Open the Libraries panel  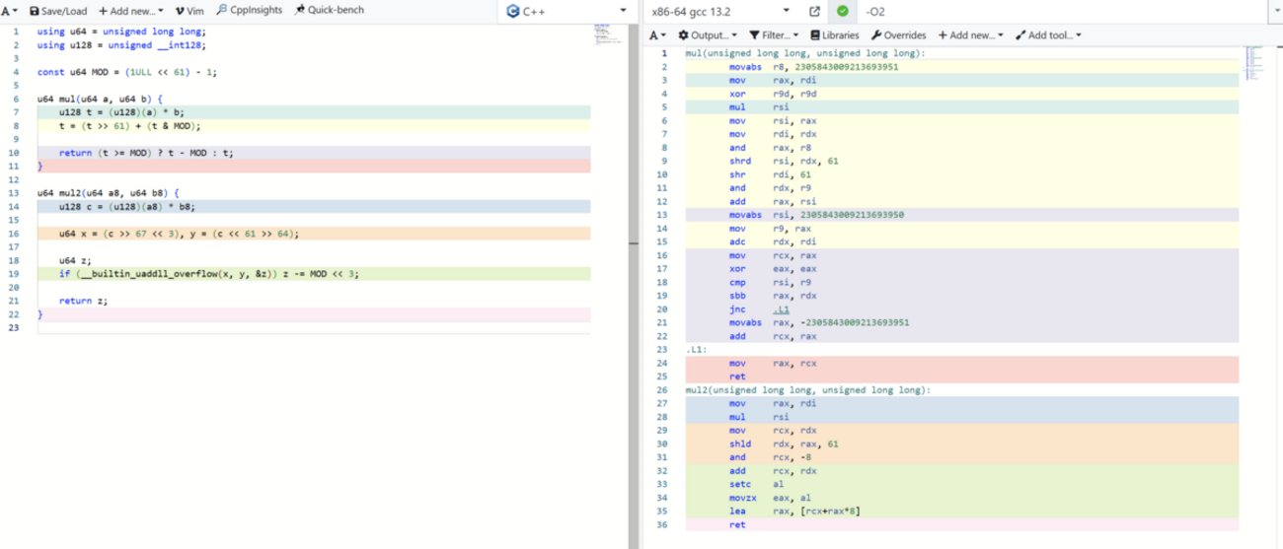pos(834,35)
